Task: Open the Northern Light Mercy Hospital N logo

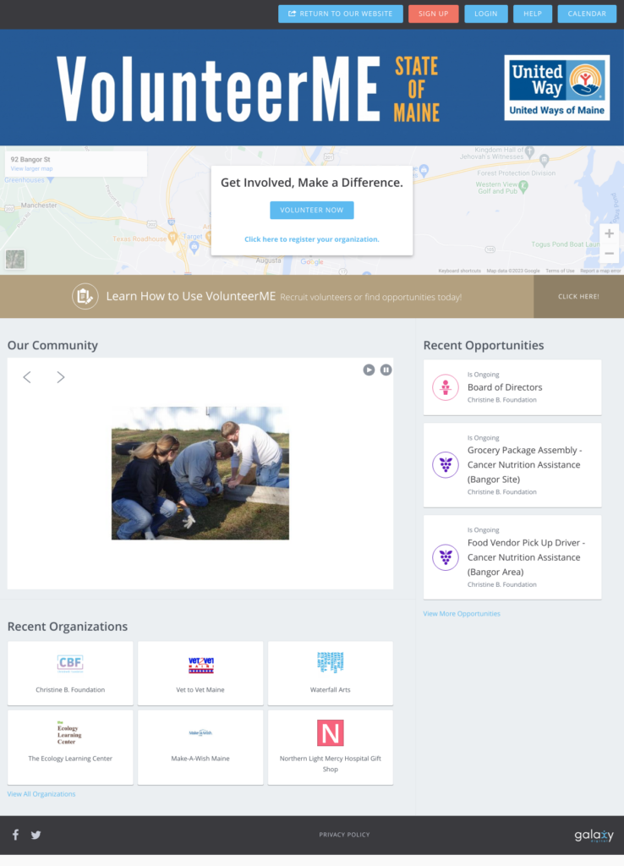Action: pyautogui.click(x=331, y=733)
